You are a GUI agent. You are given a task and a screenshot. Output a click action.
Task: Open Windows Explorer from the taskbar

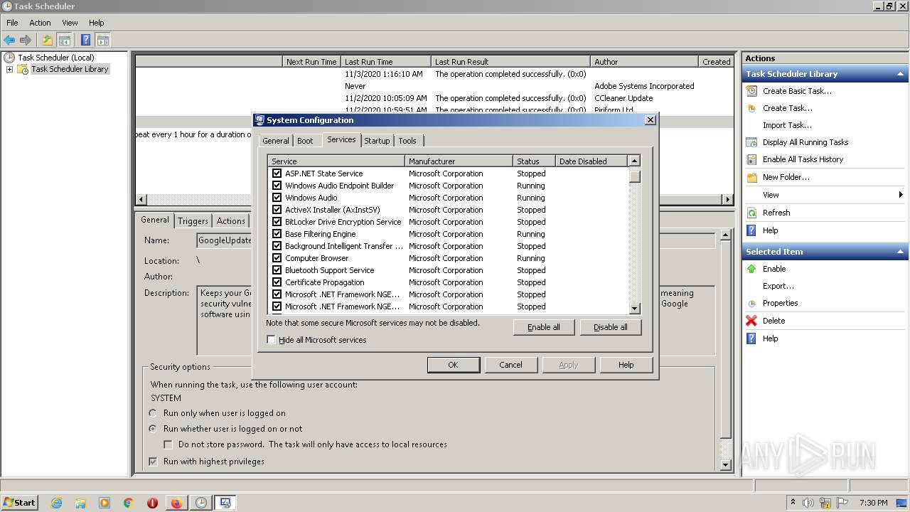pos(80,503)
